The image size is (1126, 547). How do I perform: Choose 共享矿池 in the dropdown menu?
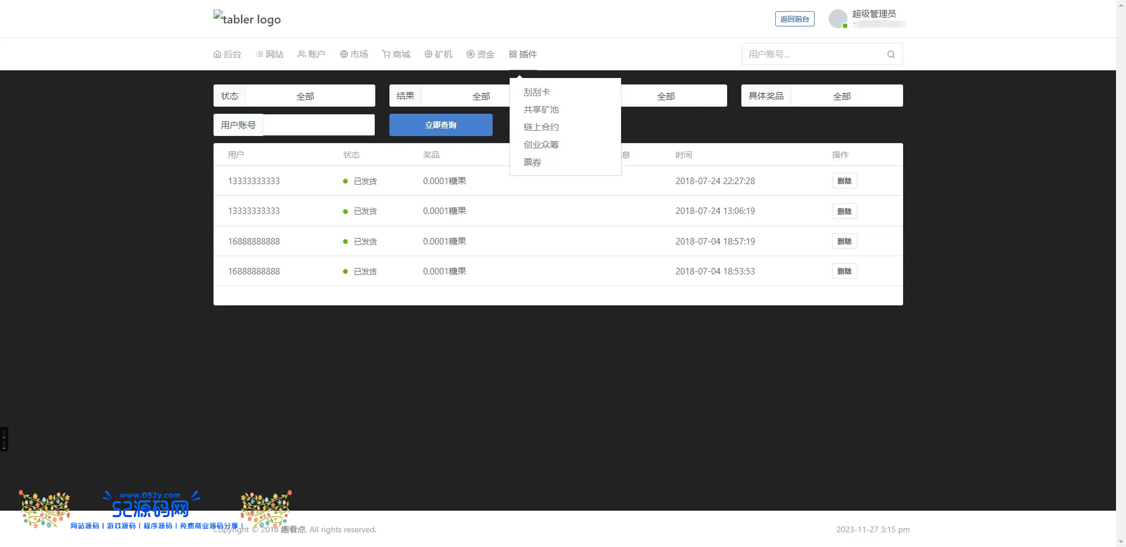coord(541,110)
